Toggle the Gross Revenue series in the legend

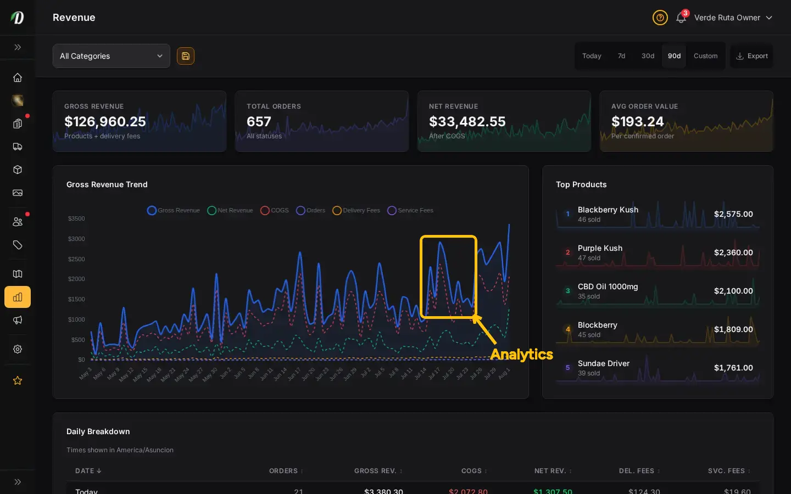point(174,210)
